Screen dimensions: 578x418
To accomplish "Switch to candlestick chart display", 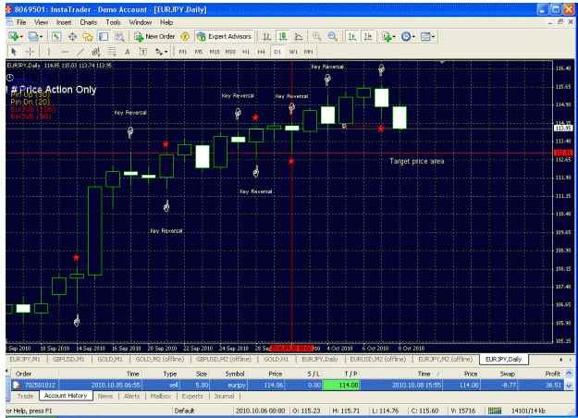I will click(x=283, y=36).
